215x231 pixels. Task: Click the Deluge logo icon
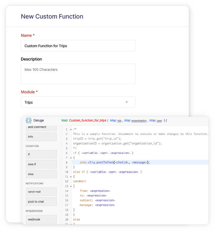[28, 120]
